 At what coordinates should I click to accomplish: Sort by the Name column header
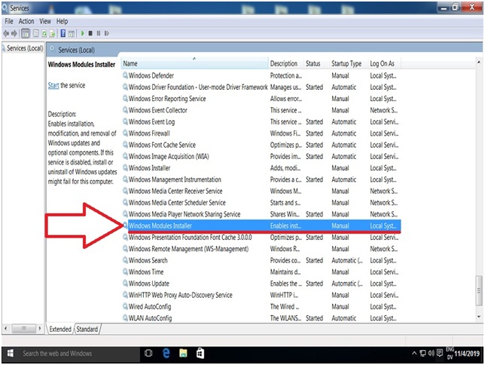coord(194,63)
